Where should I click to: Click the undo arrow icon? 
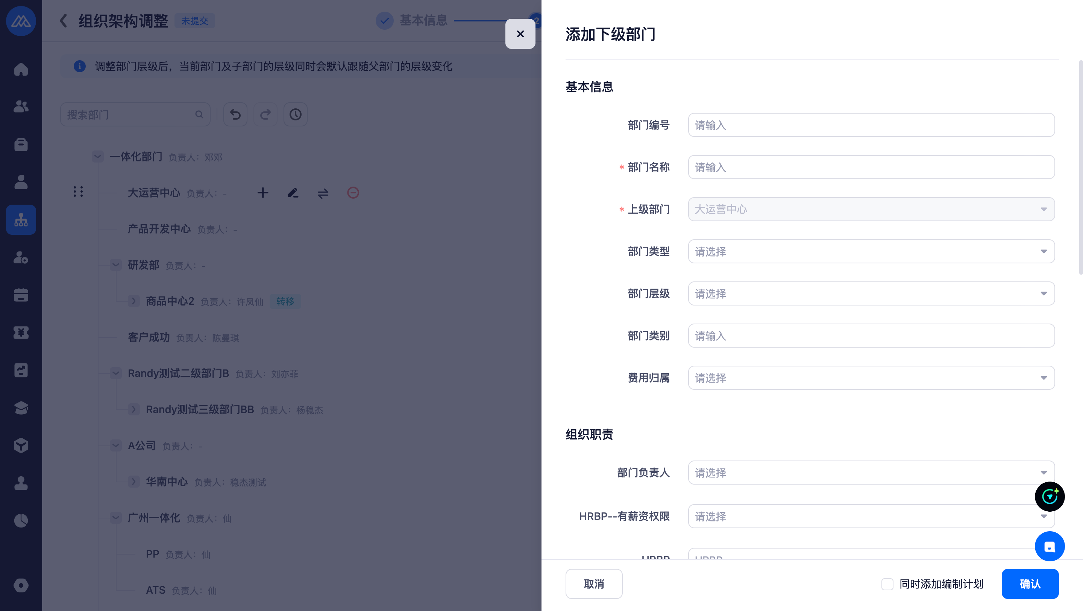(x=235, y=114)
